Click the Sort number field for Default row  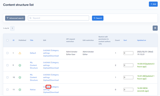[x=128, y=53]
